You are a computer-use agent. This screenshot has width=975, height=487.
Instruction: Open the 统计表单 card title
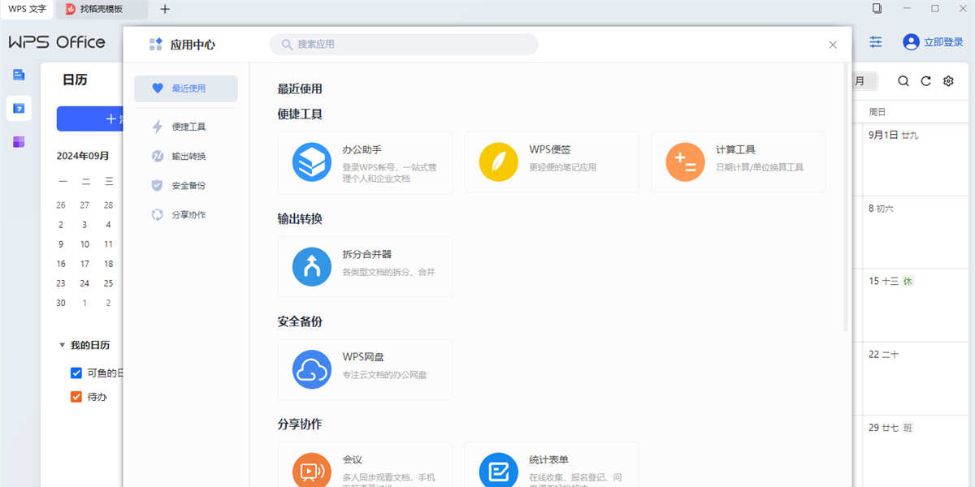549,459
